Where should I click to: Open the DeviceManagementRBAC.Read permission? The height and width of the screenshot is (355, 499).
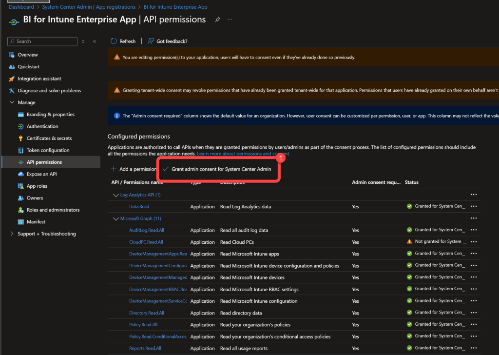pyautogui.click(x=158, y=289)
